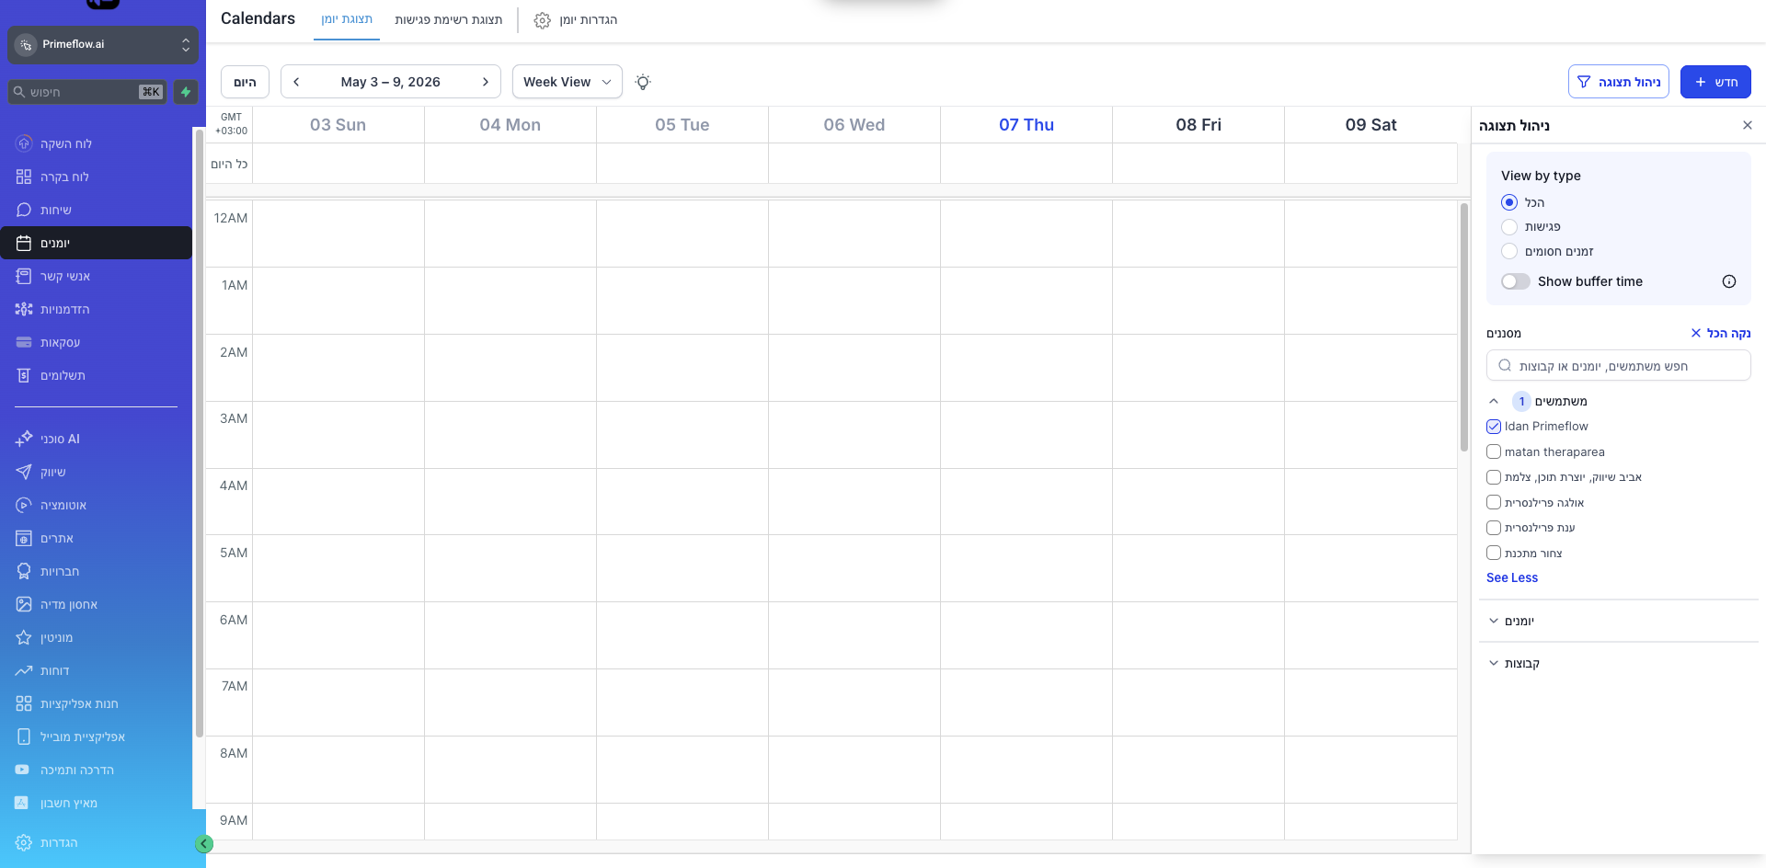Click the May 3 – 9, 2026 date range

(x=391, y=82)
